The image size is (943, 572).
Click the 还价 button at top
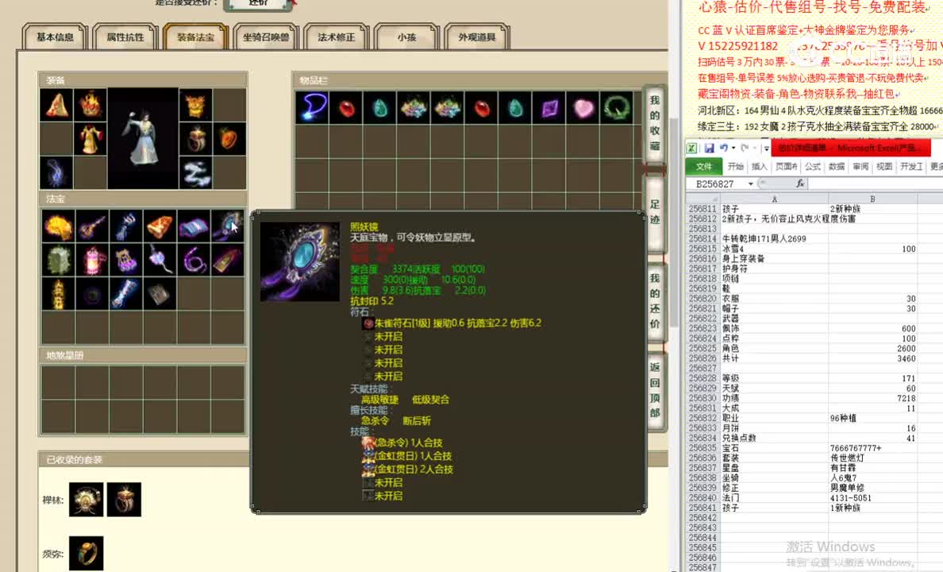(x=259, y=4)
